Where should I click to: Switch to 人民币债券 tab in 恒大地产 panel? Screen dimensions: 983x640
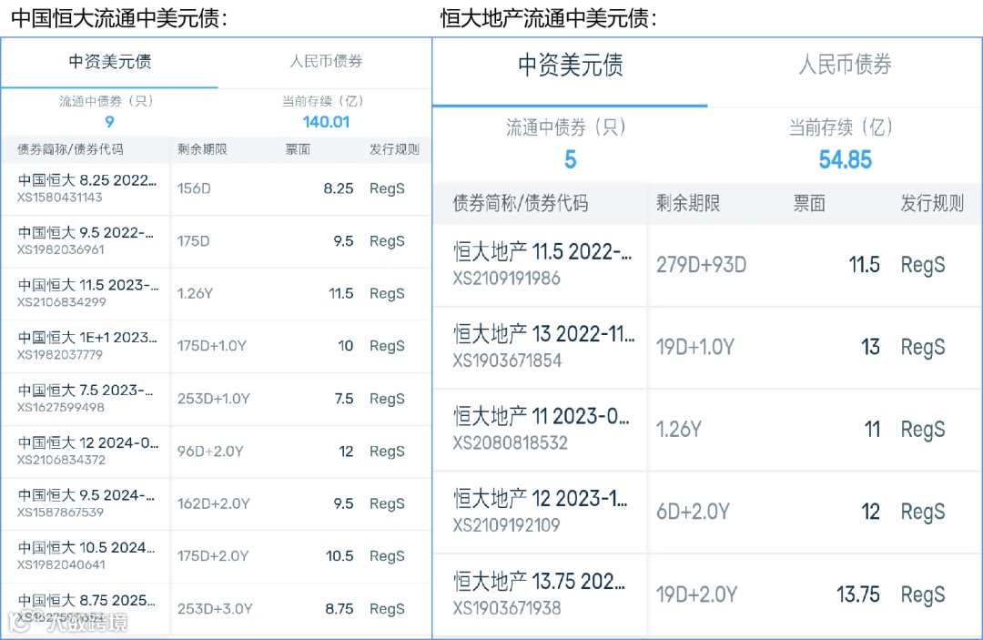[845, 65]
